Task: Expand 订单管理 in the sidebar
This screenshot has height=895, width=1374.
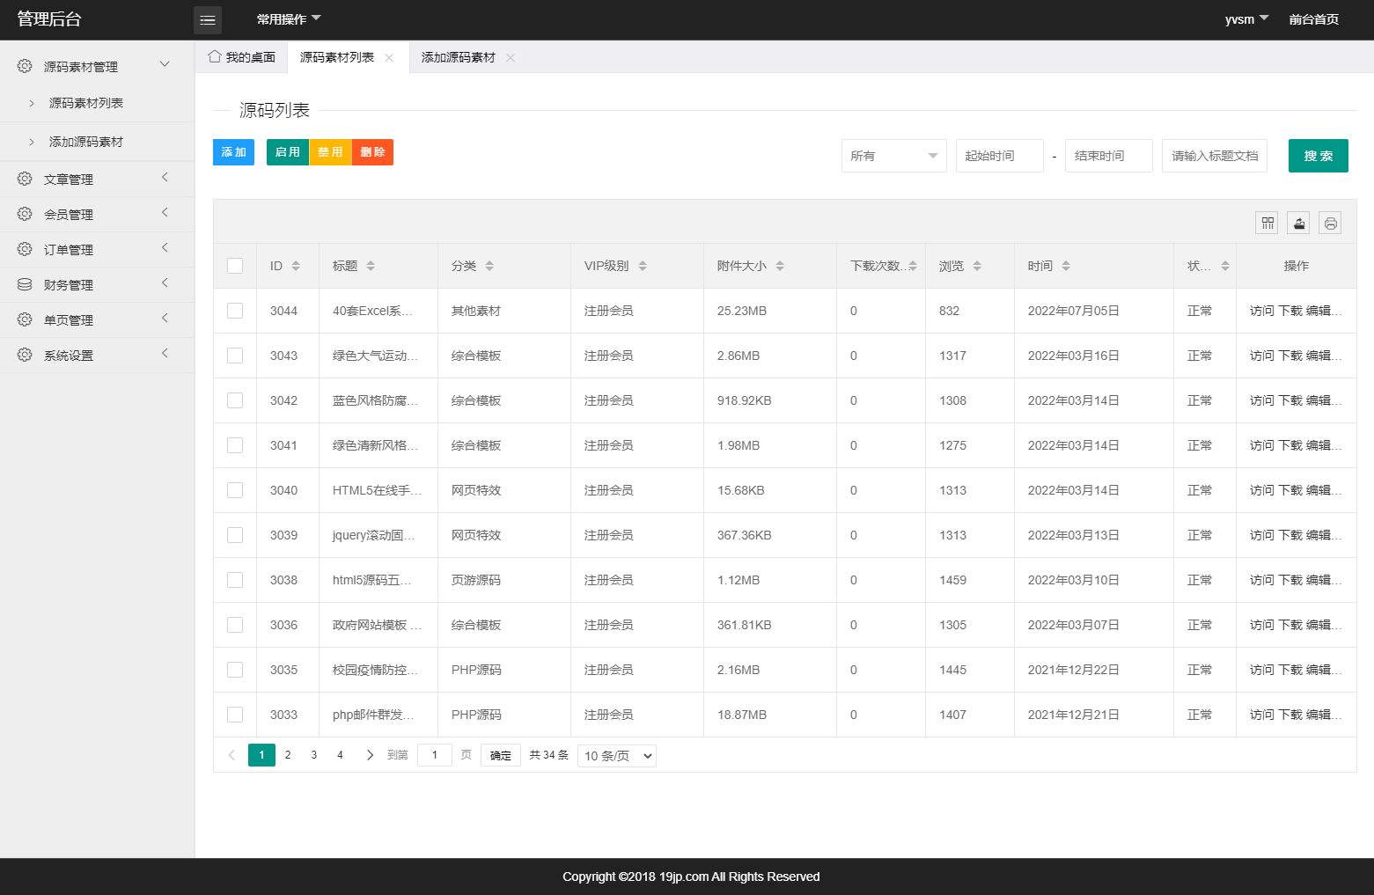Action: coord(97,249)
